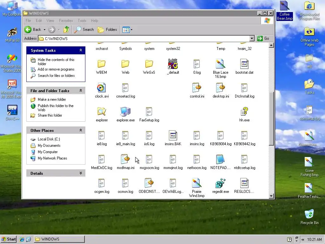Open the View menu

(50, 21)
